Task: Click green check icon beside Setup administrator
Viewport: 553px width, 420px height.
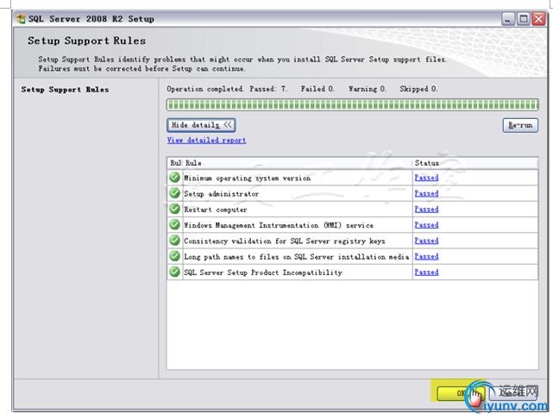Action: 174,193
